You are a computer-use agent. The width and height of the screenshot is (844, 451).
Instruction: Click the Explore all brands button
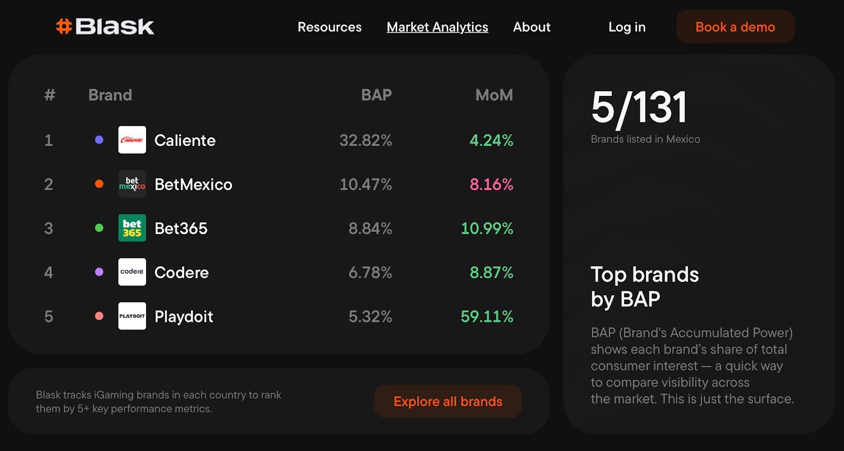click(448, 401)
